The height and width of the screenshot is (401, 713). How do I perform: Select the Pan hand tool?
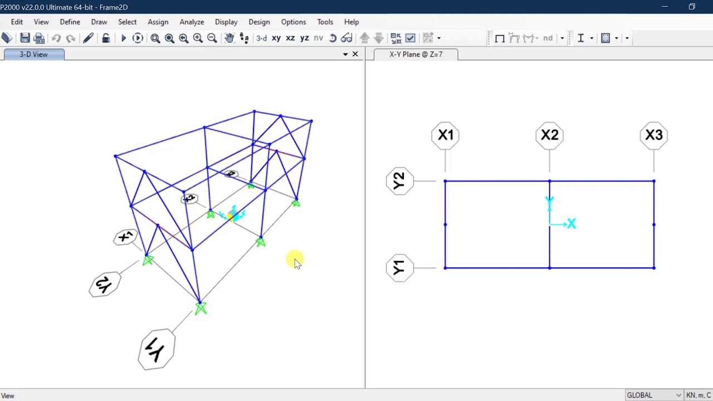pos(229,38)
